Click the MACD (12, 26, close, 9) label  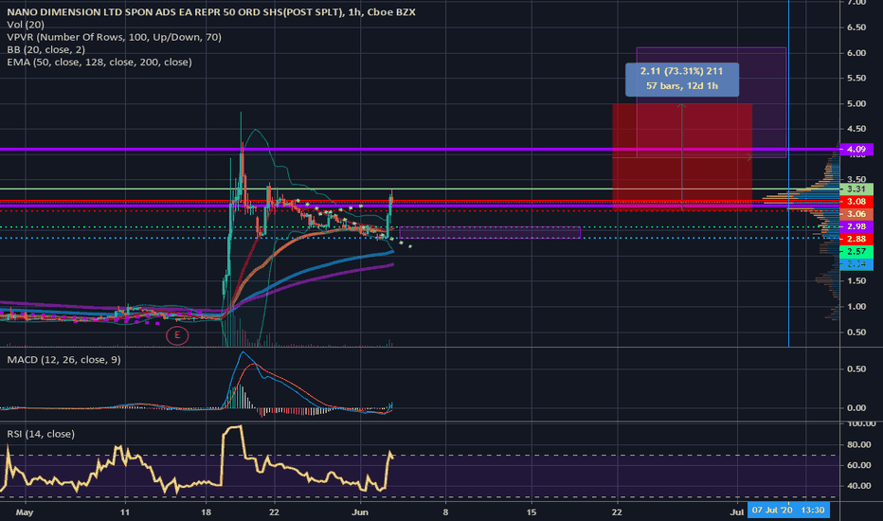[63, 359]
